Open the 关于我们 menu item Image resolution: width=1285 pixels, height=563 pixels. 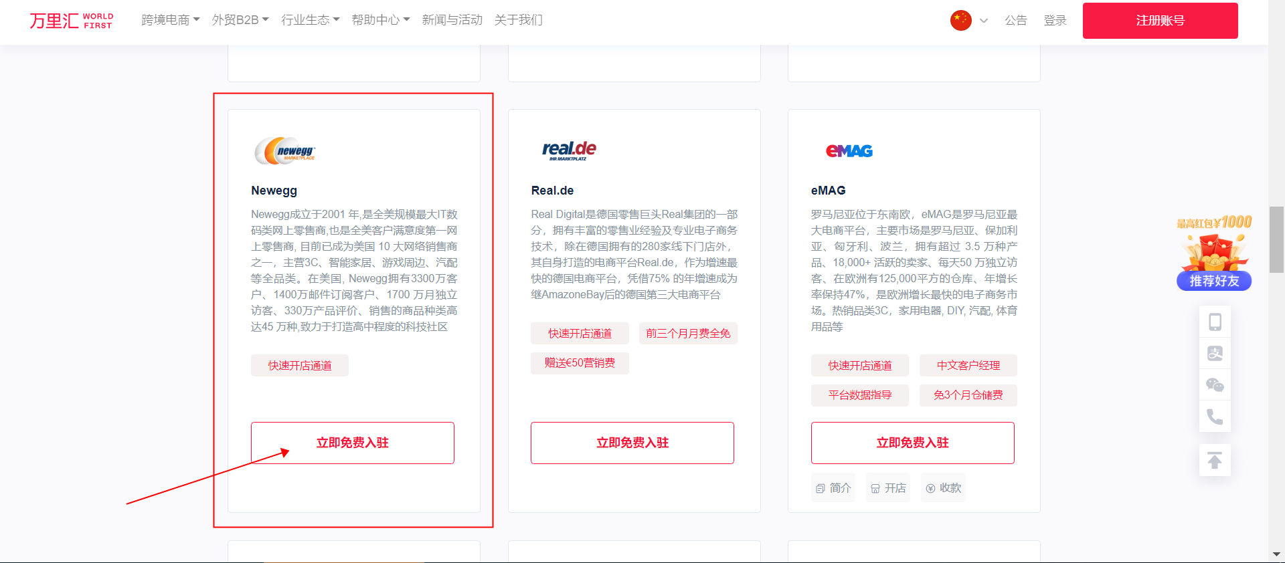tap(519, 20)
